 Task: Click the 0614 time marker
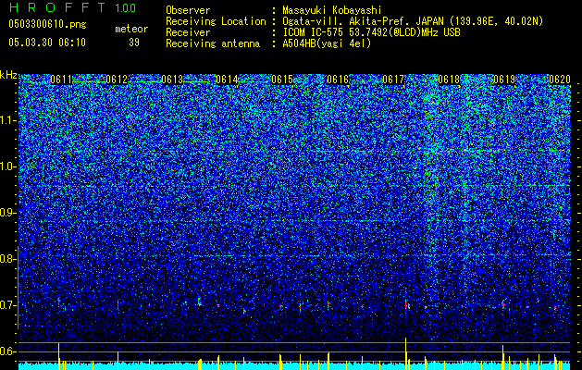pos(227,80)
